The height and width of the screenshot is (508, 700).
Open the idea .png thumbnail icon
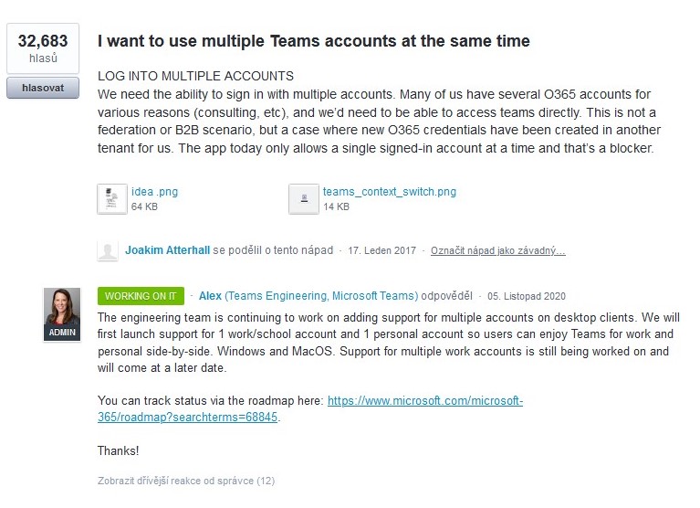pyautogui.click(x=112, y=199)
